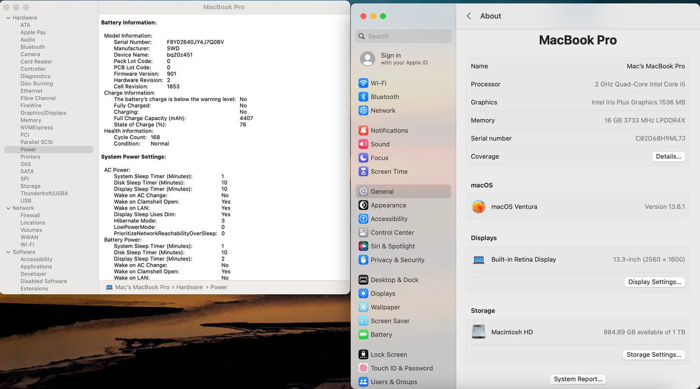Open Battery settings

coord(381,334)
